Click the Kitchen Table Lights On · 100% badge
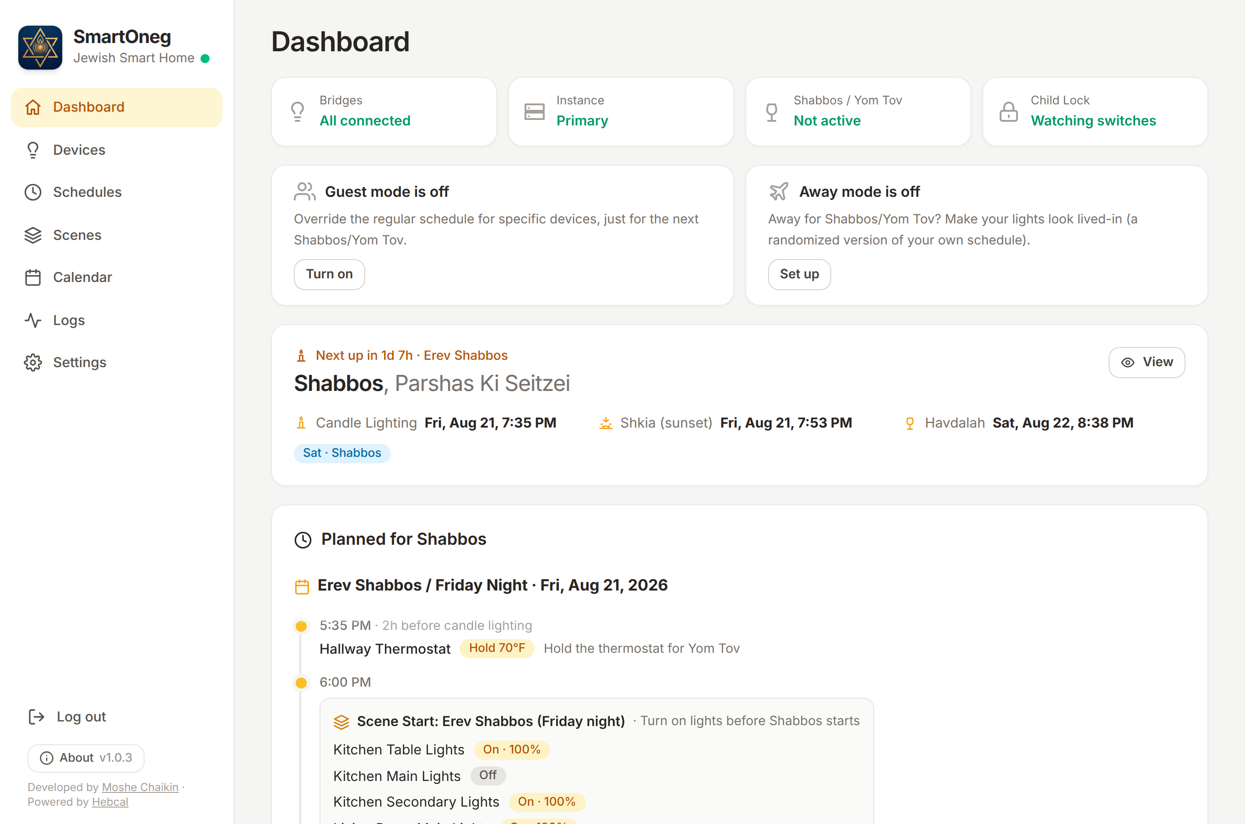The height and width of the screenshot is (824, 1245). tap(512, 750)
